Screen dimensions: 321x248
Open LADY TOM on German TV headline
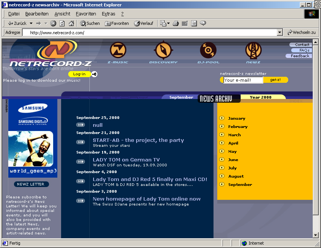click(x=126, y=160)
